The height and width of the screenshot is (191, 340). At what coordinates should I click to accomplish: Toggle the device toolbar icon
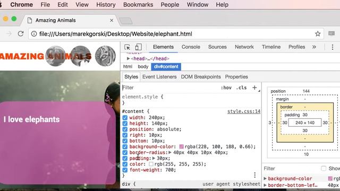point(138,47)
